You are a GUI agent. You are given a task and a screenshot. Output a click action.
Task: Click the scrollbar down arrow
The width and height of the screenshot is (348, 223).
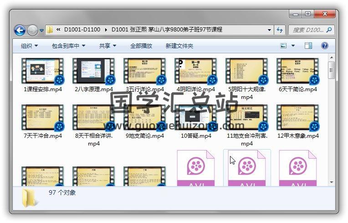(x=331, y=182)
